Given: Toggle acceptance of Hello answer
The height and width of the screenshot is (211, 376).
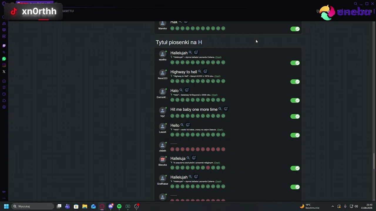Looking at the screenshot, I should [x=295, y=135].
